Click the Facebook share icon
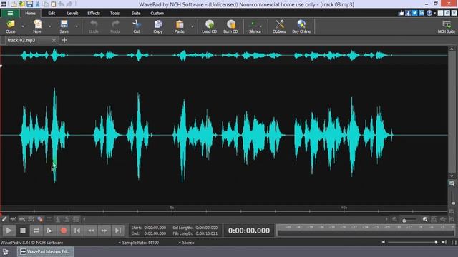The width and height of the screenshot is (458, 257). [408, 13]
